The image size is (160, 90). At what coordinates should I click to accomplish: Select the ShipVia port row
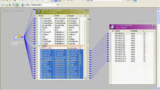click(61, 62)
